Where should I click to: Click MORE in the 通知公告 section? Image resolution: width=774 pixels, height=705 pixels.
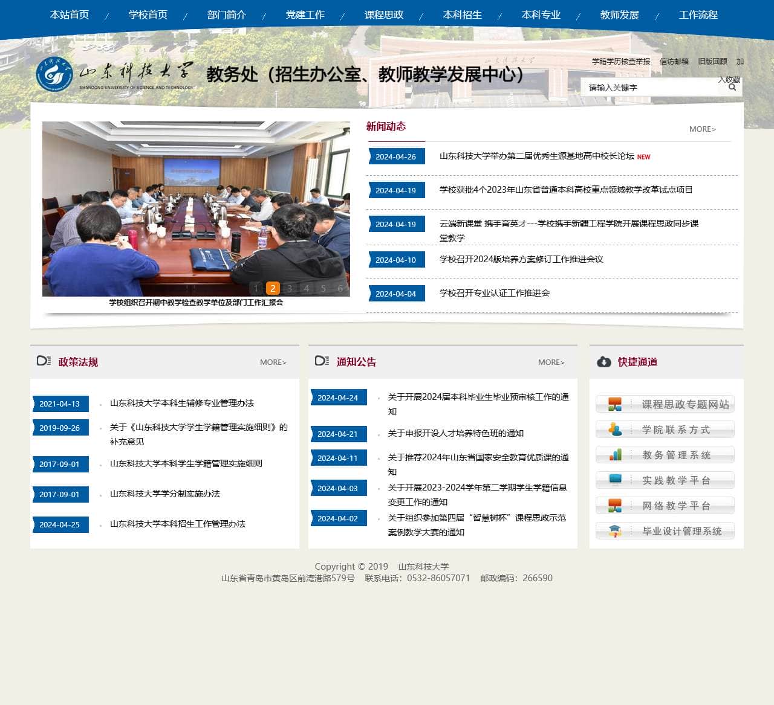551,362
